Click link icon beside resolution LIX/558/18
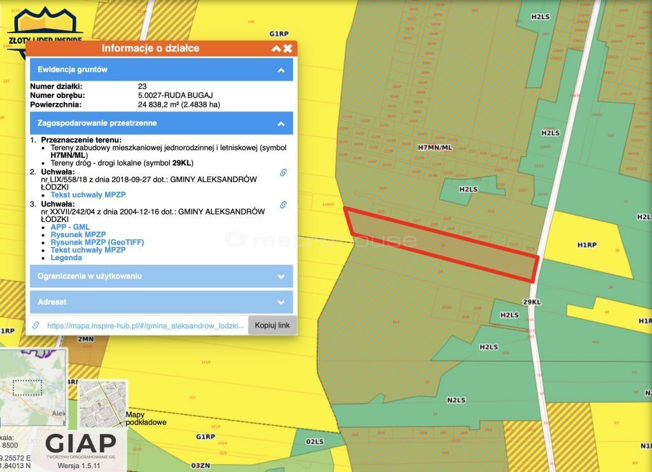 coord(283,172)
